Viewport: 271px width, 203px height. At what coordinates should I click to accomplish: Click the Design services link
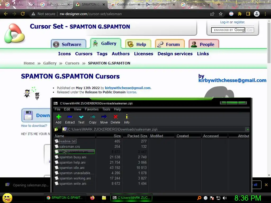[x=175, y=54]
